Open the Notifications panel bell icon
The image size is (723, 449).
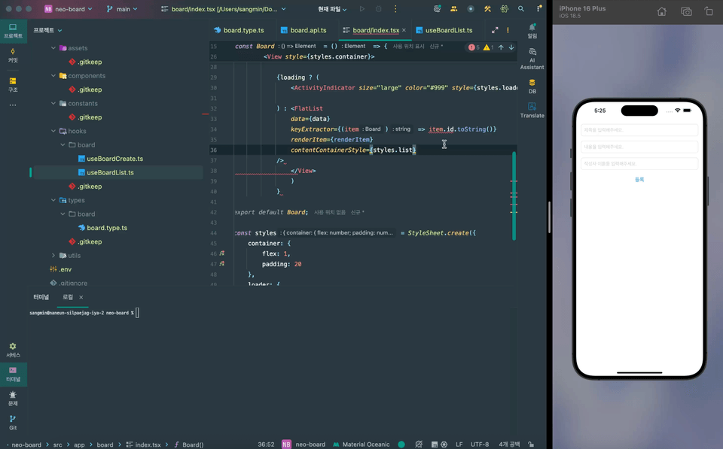click(532, 31)
